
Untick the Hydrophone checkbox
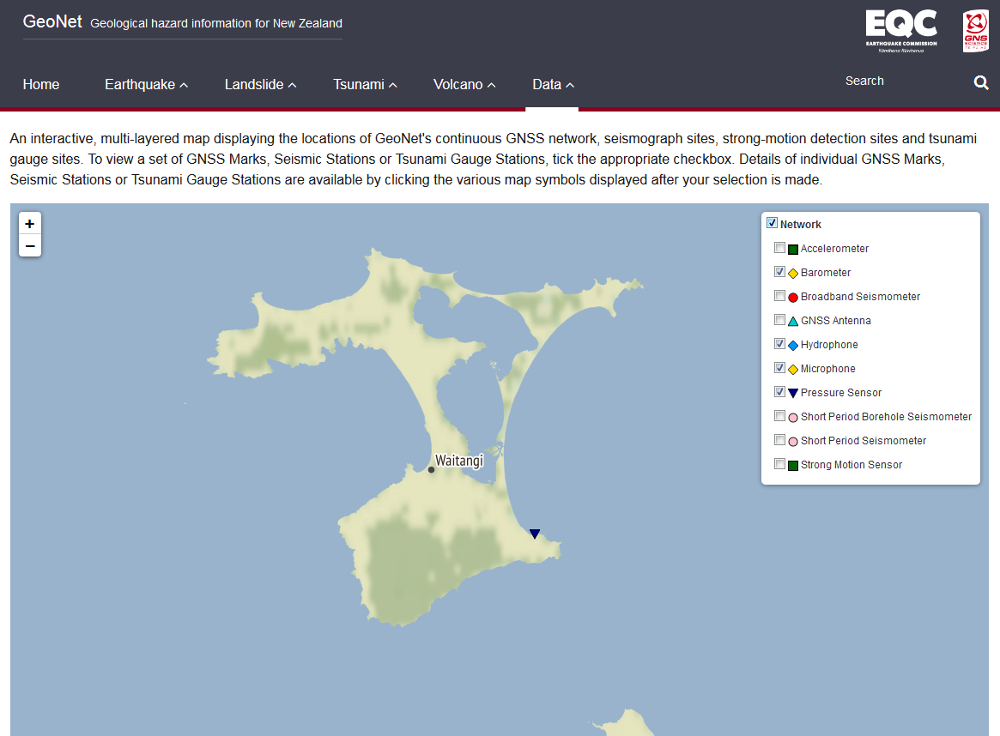[x=779, y=343]
